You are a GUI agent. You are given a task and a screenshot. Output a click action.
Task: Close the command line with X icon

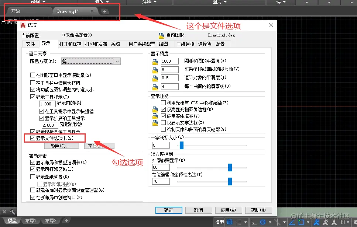[4, 212]
